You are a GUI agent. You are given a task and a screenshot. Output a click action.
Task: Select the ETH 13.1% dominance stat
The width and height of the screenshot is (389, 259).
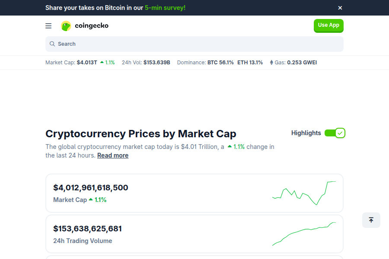[x=250, y=62]
